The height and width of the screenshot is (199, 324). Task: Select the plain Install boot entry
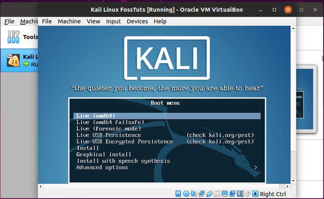tap(88, 148)
